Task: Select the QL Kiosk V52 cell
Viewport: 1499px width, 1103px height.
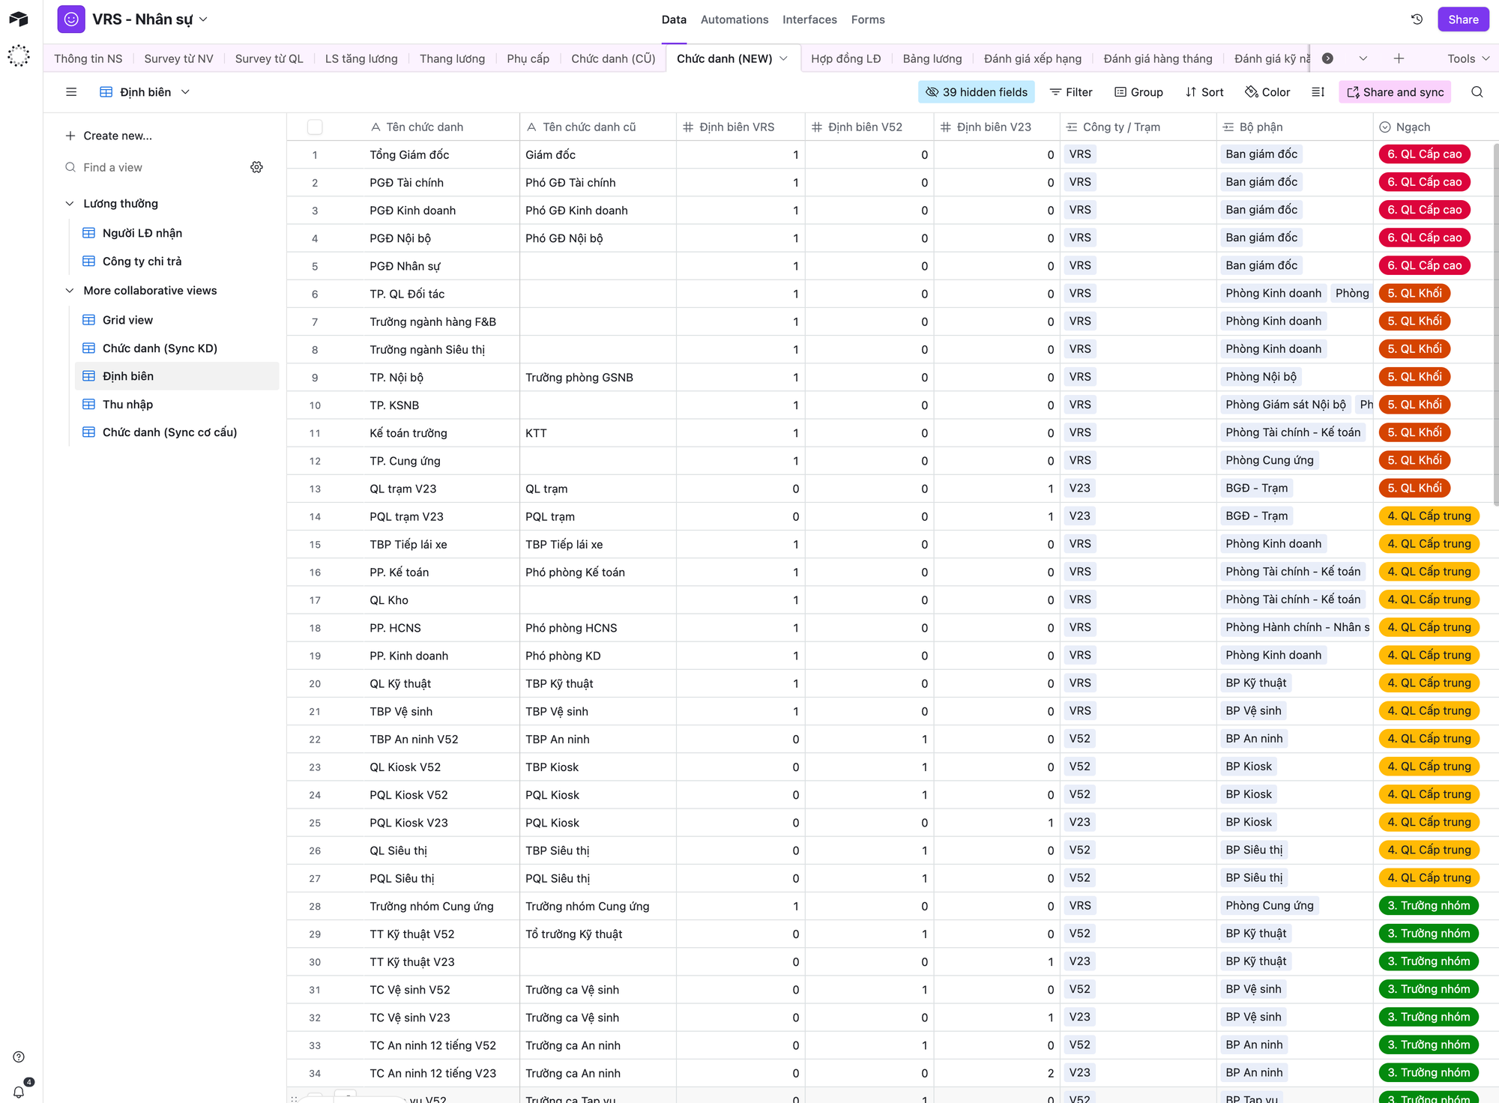Action: click(x=441, y=767)
